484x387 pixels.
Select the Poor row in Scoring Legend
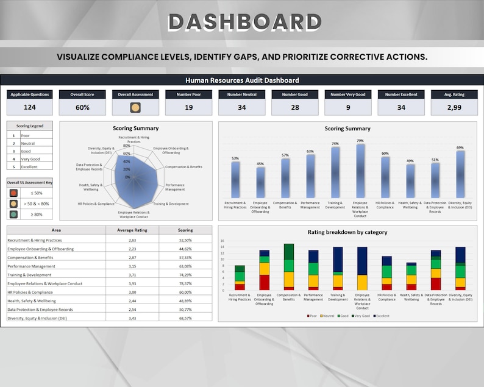30,135
